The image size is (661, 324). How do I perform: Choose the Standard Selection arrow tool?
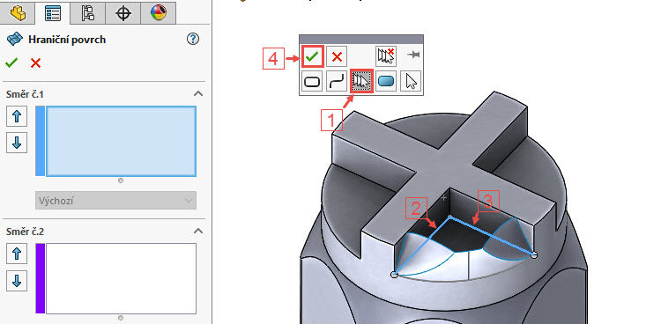[411, 81]
